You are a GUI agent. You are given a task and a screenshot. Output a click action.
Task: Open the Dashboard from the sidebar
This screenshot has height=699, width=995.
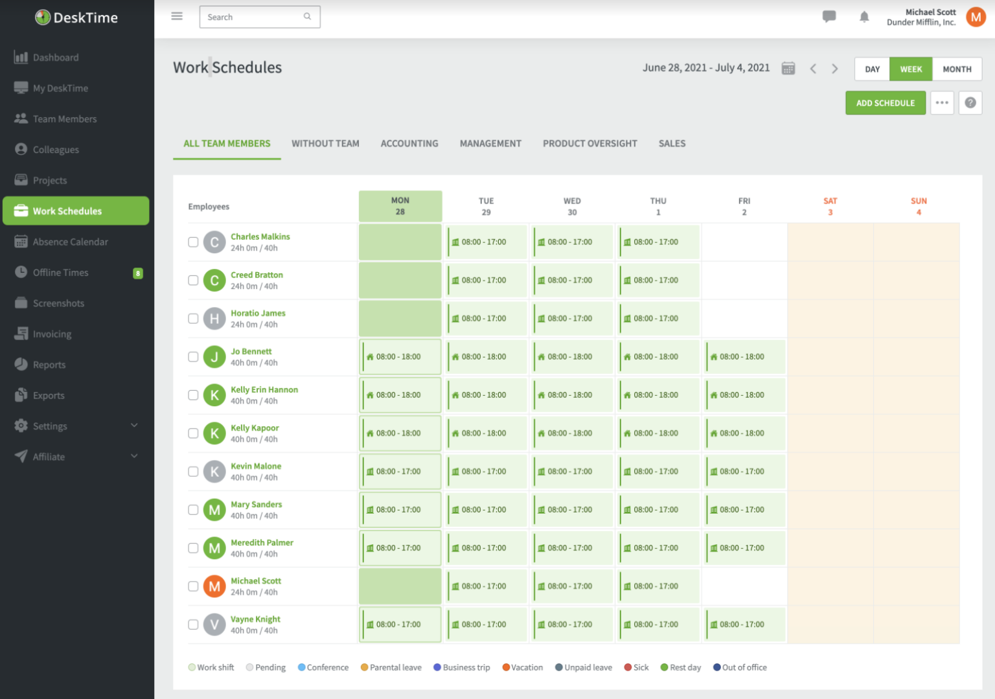pos(55,57)
